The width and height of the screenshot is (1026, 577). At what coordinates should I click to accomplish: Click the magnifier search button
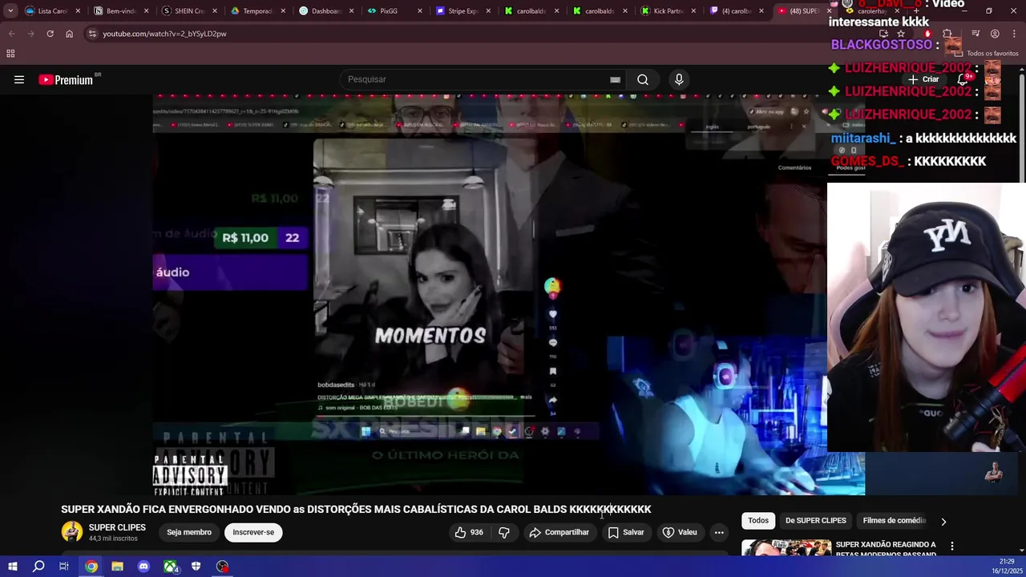click(x=643, y=79)
